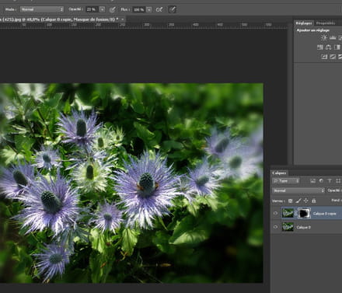Add a Levels adjustment
Screen dimensions: 342x293
[x=333, y=38]
